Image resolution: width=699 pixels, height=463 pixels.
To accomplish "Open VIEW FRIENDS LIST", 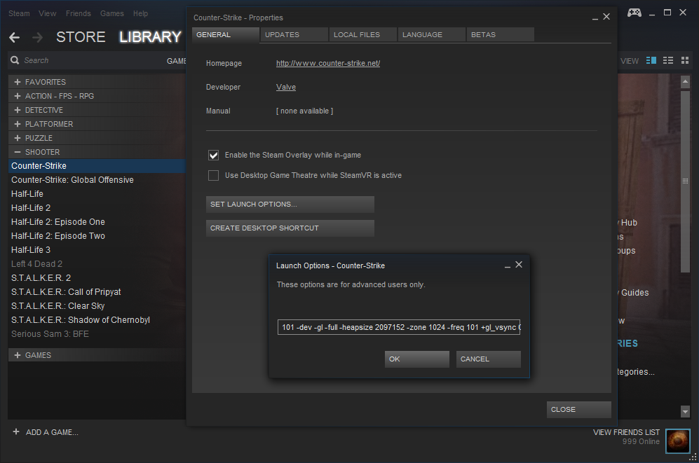I will (626, 432).
